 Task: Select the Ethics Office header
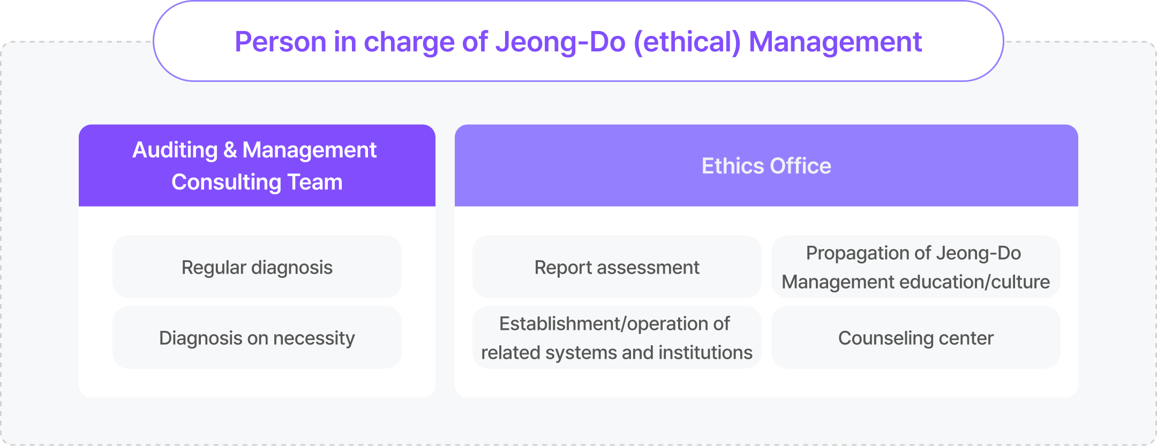[x=766, y=166]
